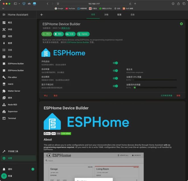Viewport: 188px width, 181px height.
Task: Click the 认证 auth badge
Action: 70,34
